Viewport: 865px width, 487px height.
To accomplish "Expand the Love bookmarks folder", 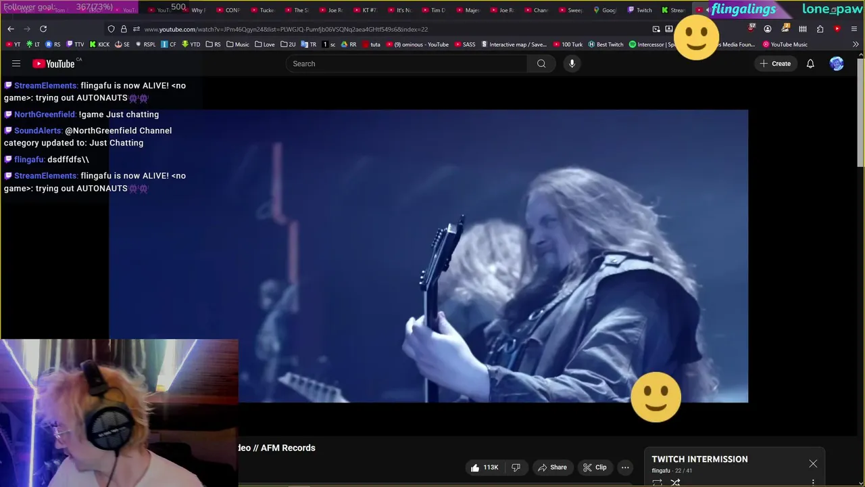I will [x=265, y=45].
